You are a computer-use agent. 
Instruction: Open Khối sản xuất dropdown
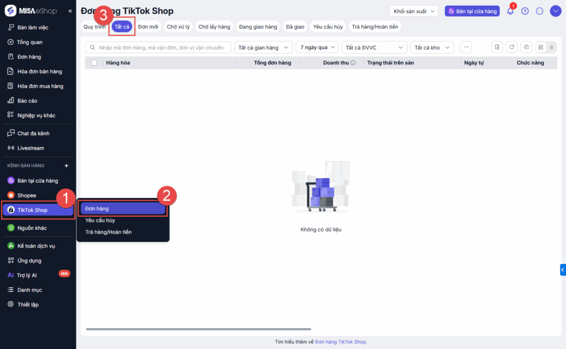(x=413, y=11)
